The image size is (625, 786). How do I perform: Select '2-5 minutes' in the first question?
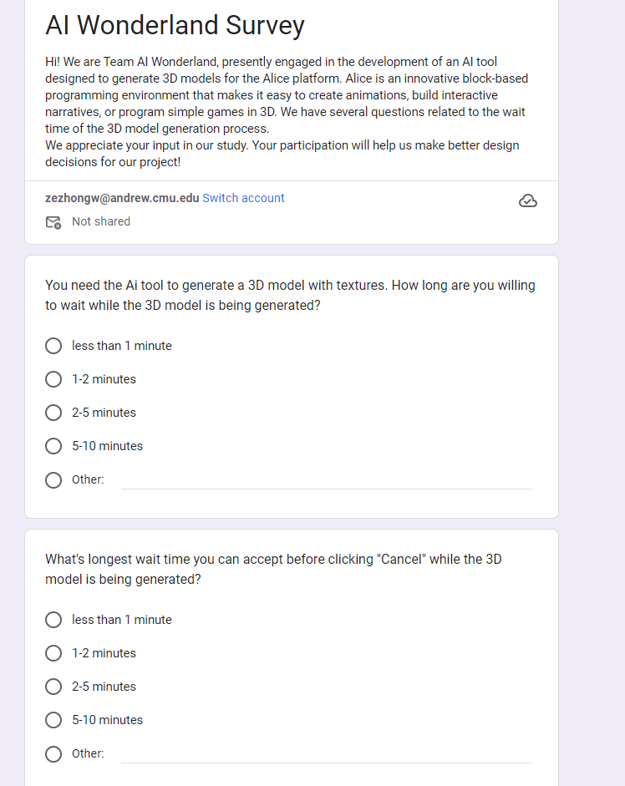point(53,413)
